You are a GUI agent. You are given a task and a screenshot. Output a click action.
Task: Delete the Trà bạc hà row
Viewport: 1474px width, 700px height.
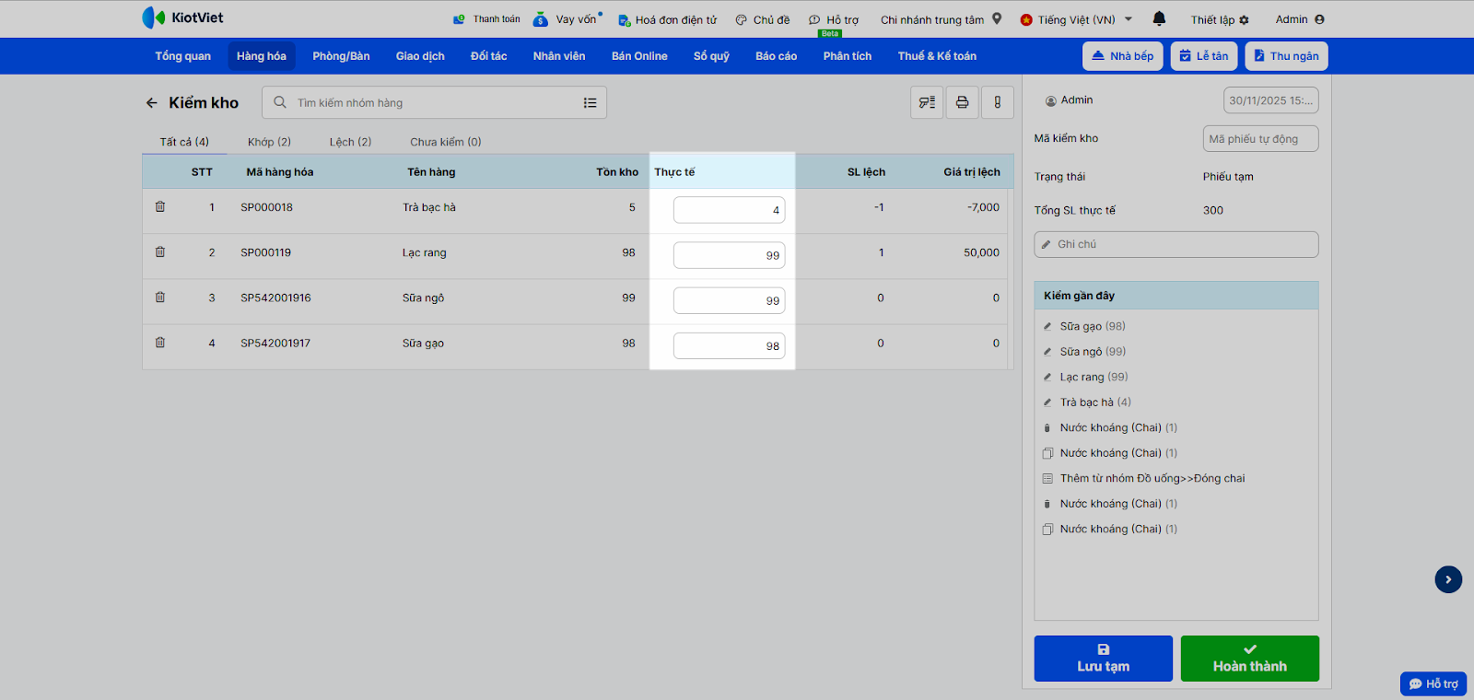[160, 207]
